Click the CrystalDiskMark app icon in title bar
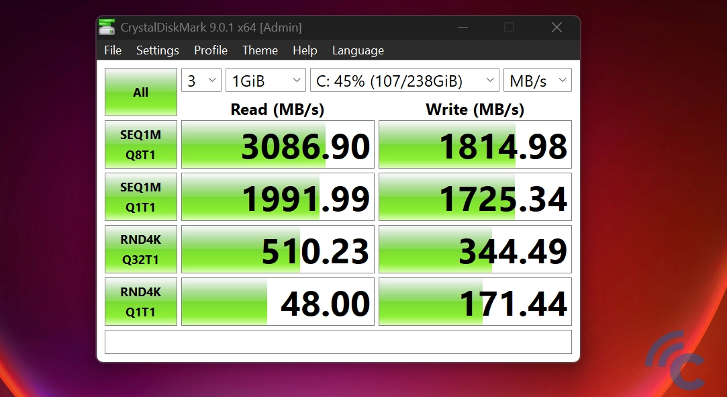727x397 pixels. point(107,28)
